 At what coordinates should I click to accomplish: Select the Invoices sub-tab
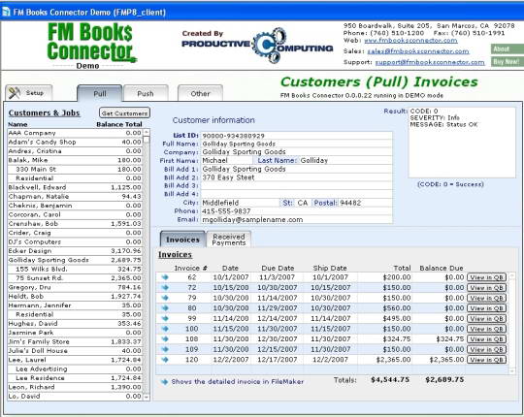tap(182, 240)
